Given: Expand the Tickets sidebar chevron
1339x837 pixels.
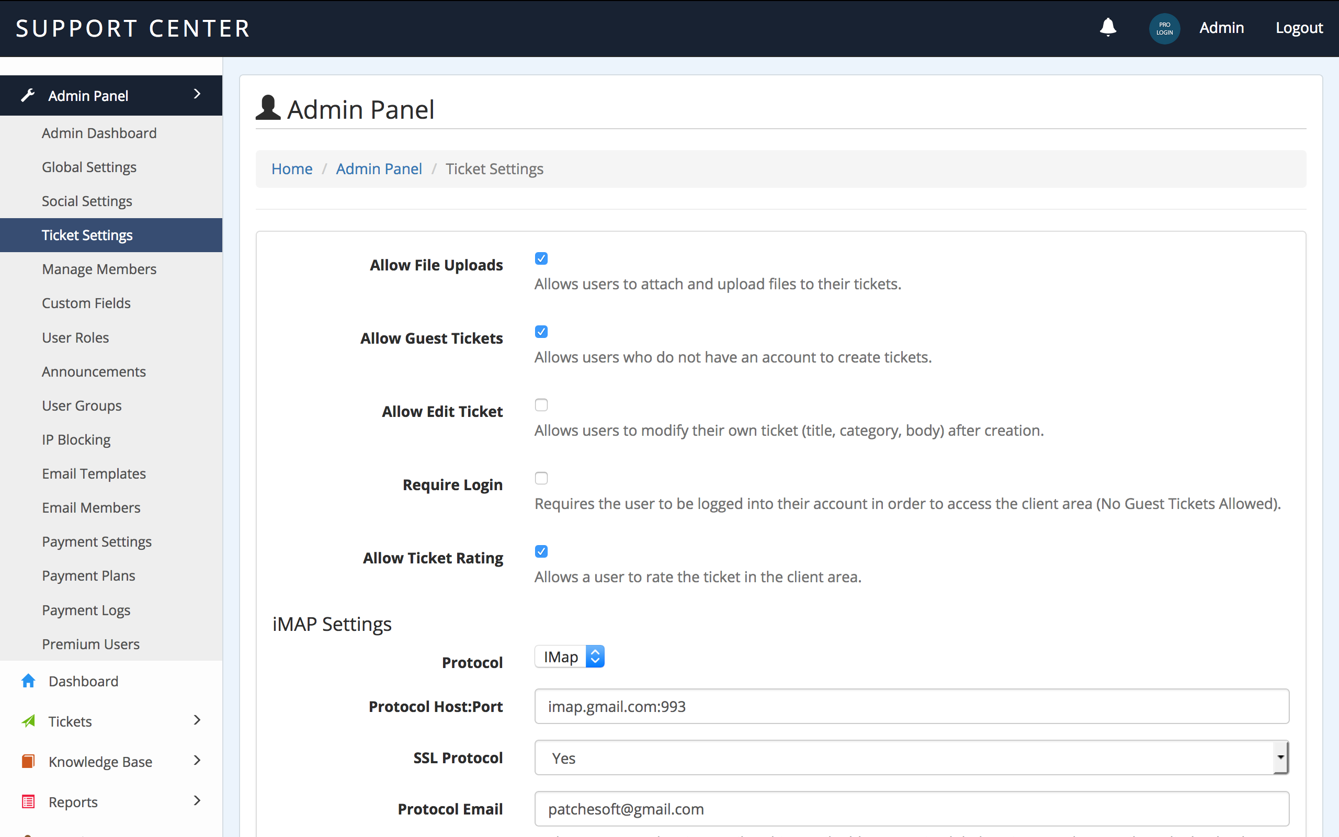Looking at the screenshot, I should [x=197, y=720].
